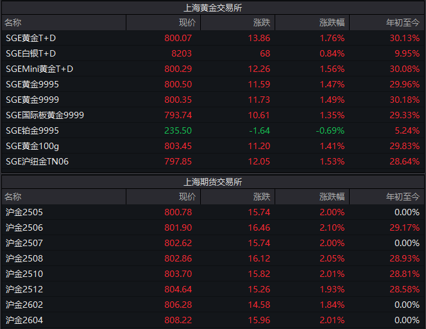Click 涨跌 header in 上海期货交易所 table
The image size is (426, 329).
click(x=262, y=197)
